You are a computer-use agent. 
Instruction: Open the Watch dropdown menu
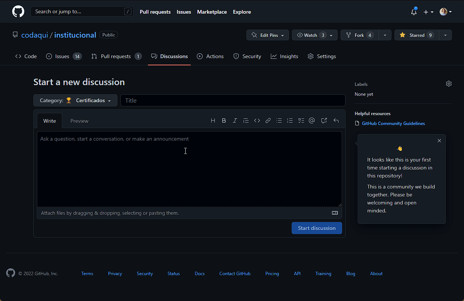click(315, 35)
